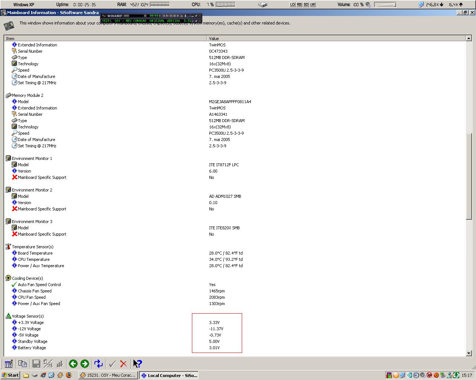Click the hard drive icon in top bar
476x380 pixels.
point(263,4)
